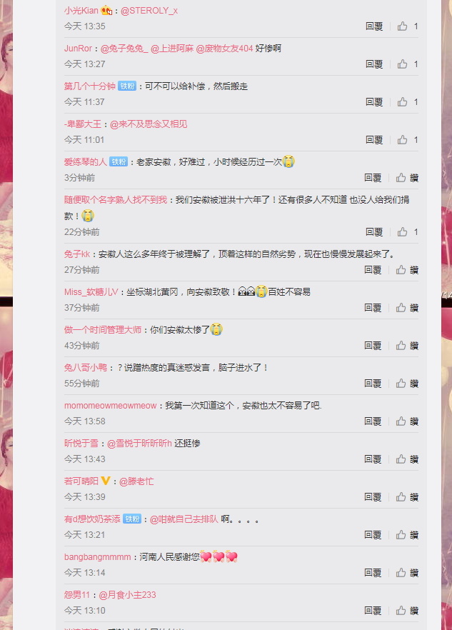Click the 铁粉 badge next to 有d想饮奶茶添
The height and width of the screenshot is (630, 452).
click(132, 519)
